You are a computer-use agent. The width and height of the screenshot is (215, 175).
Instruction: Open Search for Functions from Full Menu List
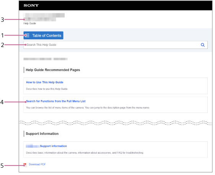pos(56,101)
